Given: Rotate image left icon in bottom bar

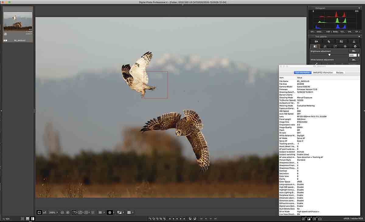Looking at the screenshot, I should coord(190,219).
